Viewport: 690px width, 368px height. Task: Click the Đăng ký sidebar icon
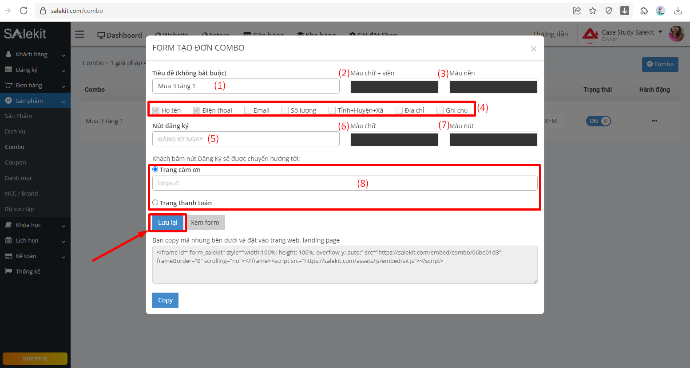click(x=8, y=70)
